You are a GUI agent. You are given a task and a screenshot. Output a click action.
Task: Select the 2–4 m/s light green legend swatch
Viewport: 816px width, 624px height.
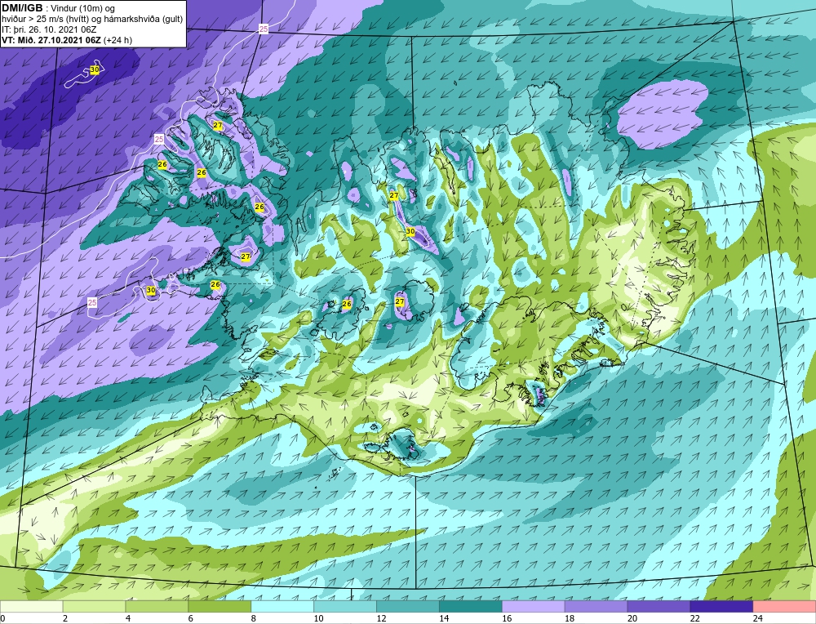94,607
